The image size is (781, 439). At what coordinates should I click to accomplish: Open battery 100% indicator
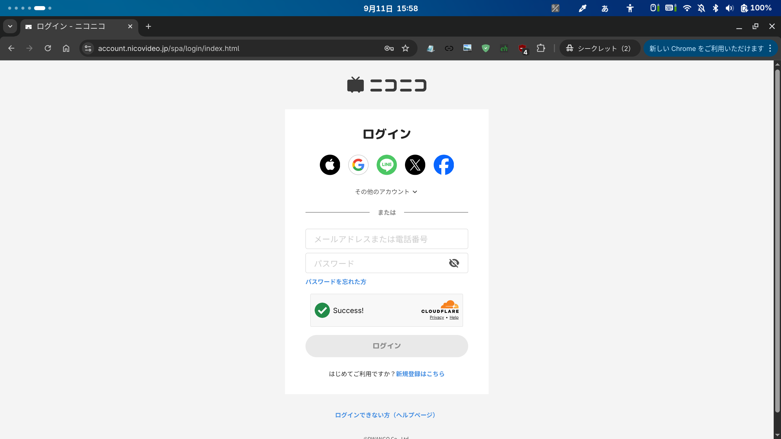click(x=756, y=8)
